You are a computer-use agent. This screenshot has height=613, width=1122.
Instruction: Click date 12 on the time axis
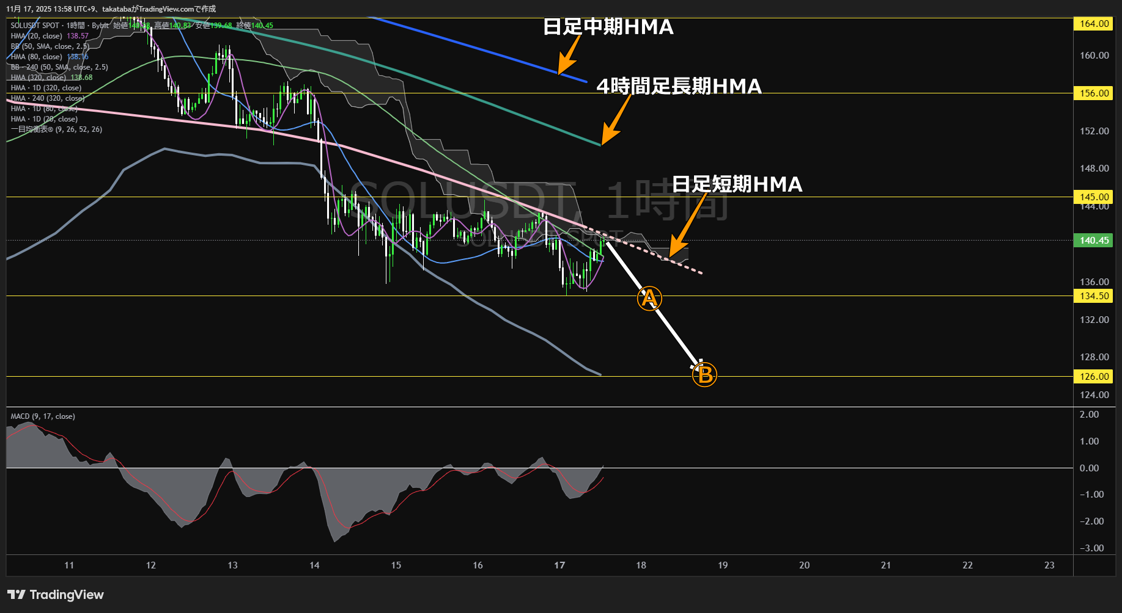pyautogui.click(x=151, y=565)
